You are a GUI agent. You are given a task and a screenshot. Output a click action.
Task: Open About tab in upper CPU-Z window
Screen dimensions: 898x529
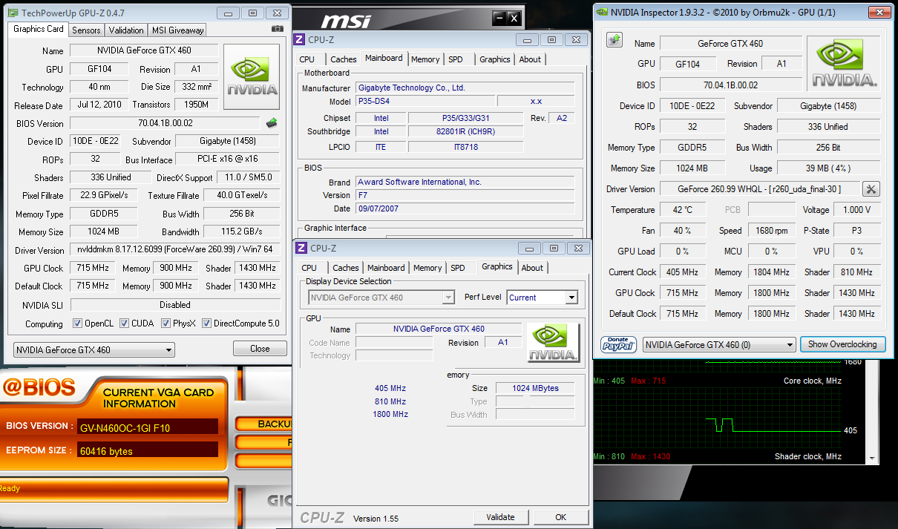coord(530,59)
